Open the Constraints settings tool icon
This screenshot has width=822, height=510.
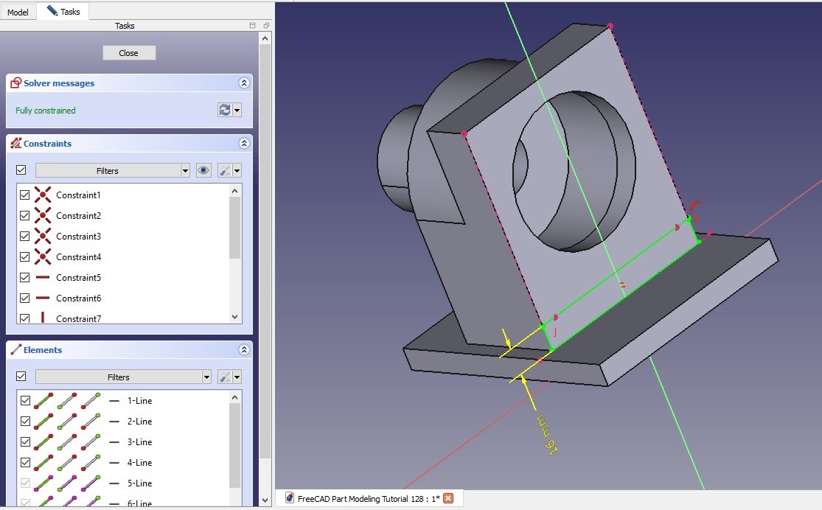[x=226, y=170]
